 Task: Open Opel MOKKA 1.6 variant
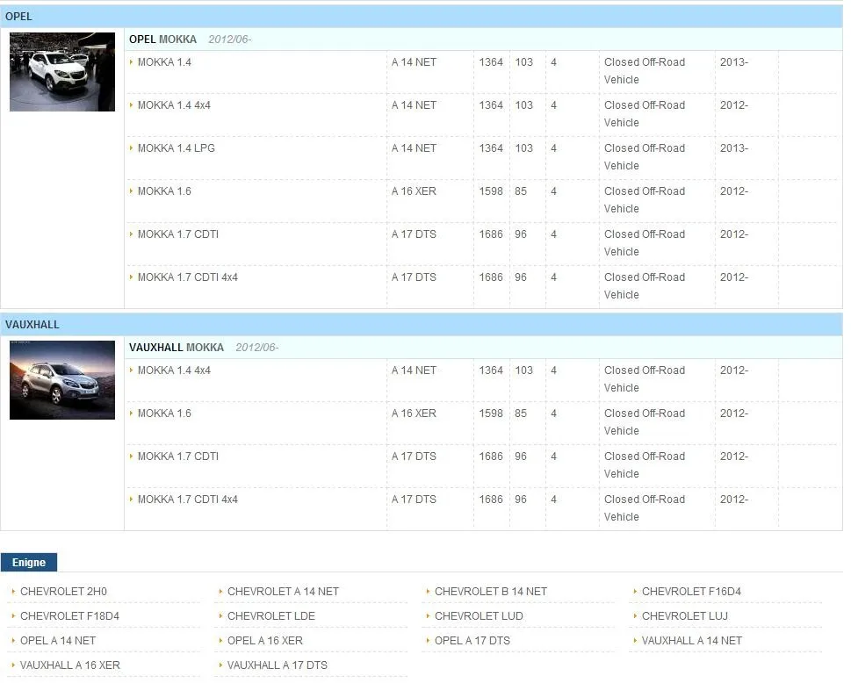pos(164,191)
